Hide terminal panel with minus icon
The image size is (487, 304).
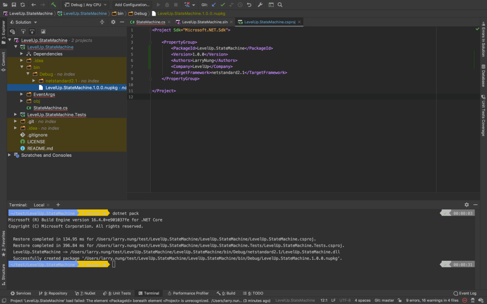coord(476,205)
